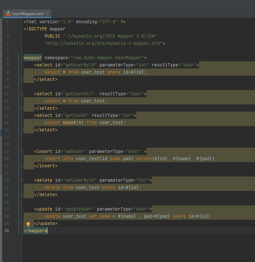Click "where" in the delete statement

coord(109,187)
